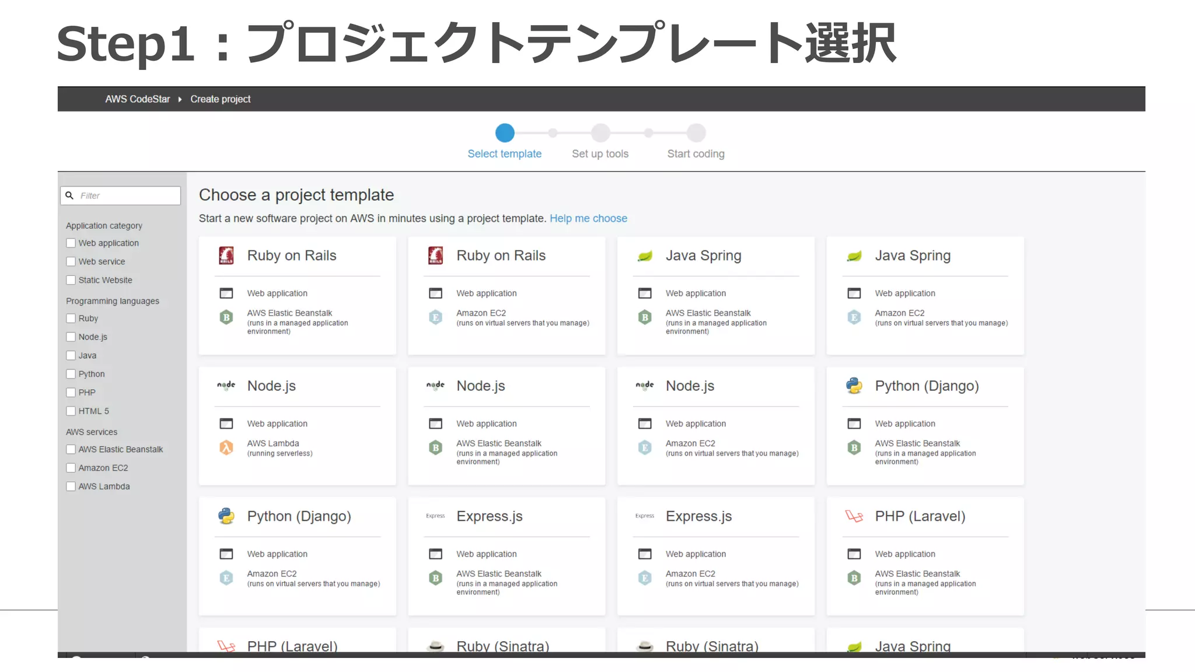Screen dimensions: 1195x672
Task: Check the Web application category checkbox
Action: click(x=71, y=243)
